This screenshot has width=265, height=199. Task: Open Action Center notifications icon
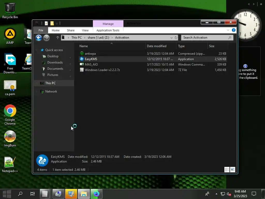click(254, 194)
